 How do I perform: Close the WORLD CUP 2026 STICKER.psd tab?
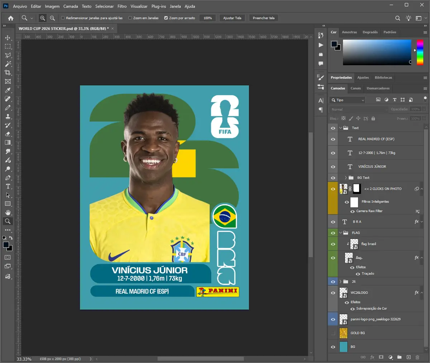coord(113,28)
